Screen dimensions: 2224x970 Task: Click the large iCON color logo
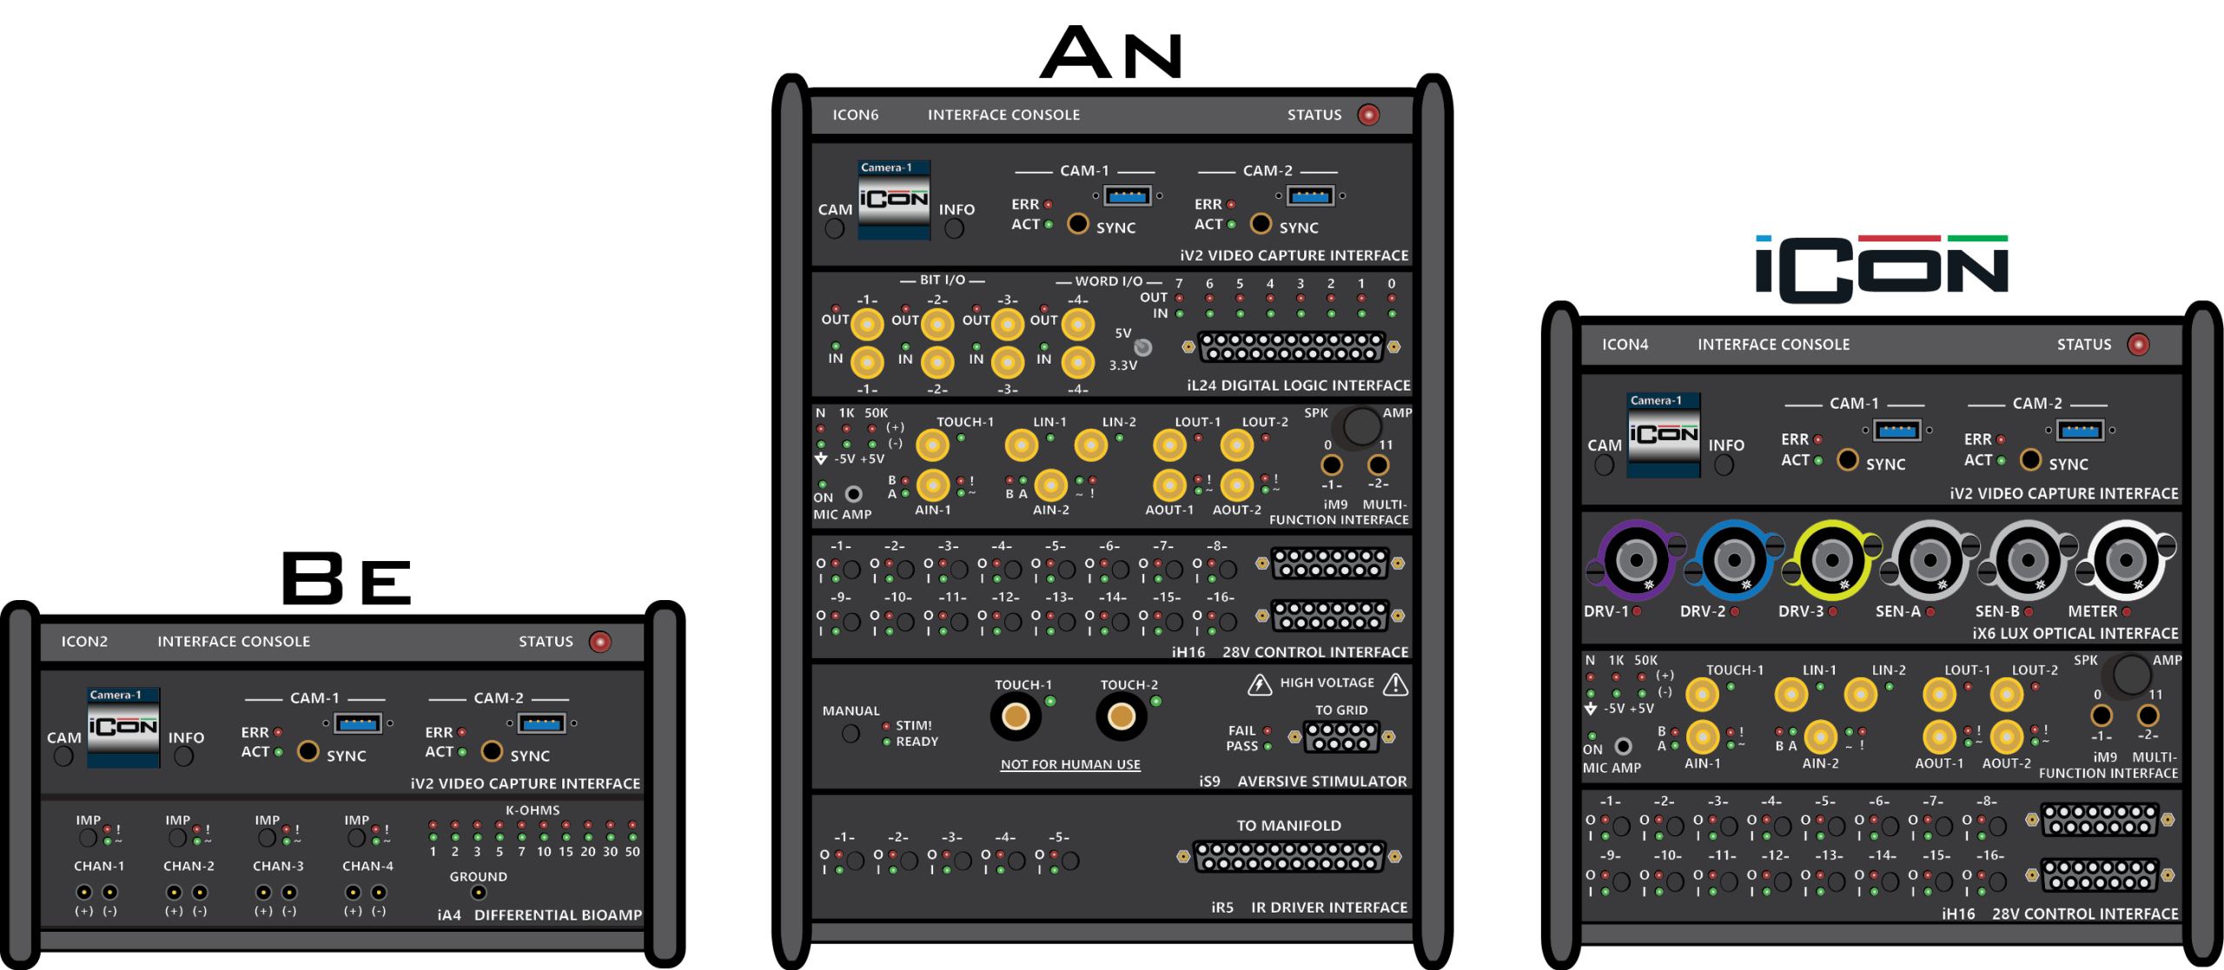click(1882, 269)
